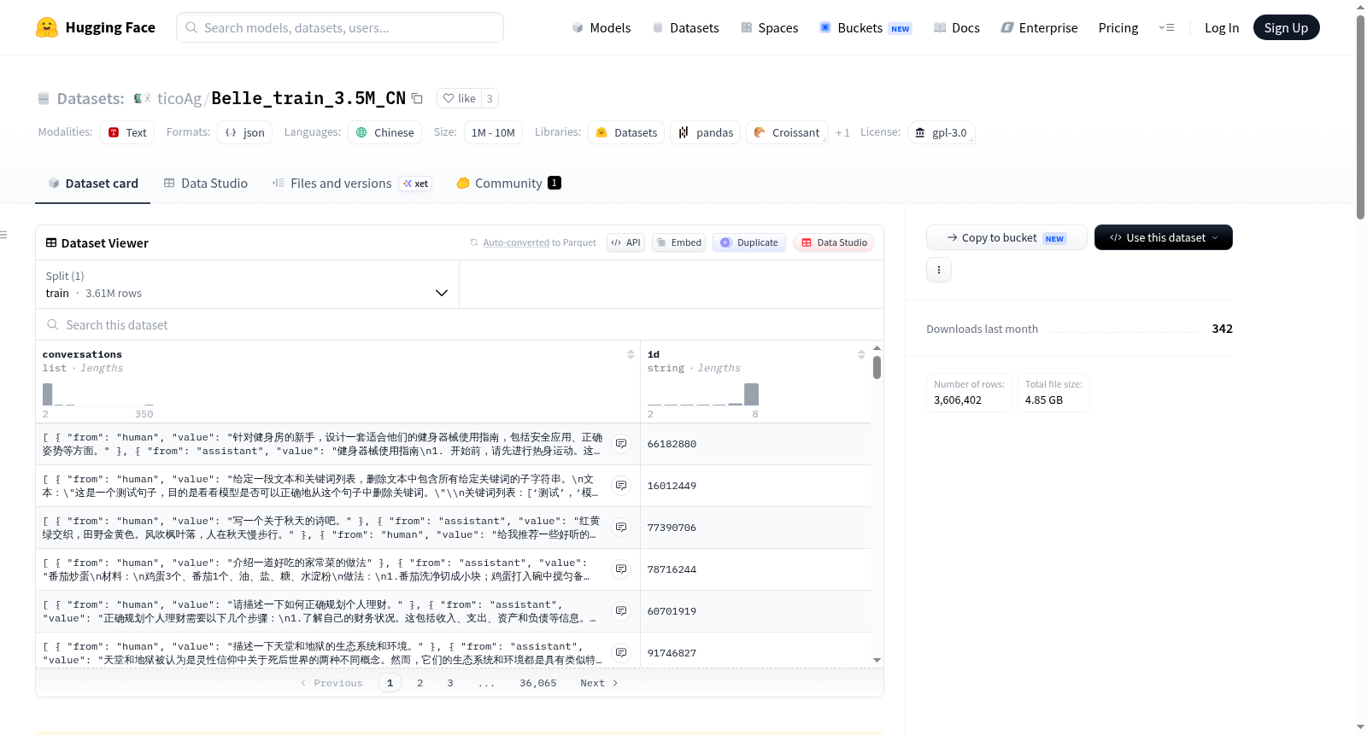Select the gpl-3.0 license tag
Viewport: 1367px width, 735px height.
click(x=941, y=132)
